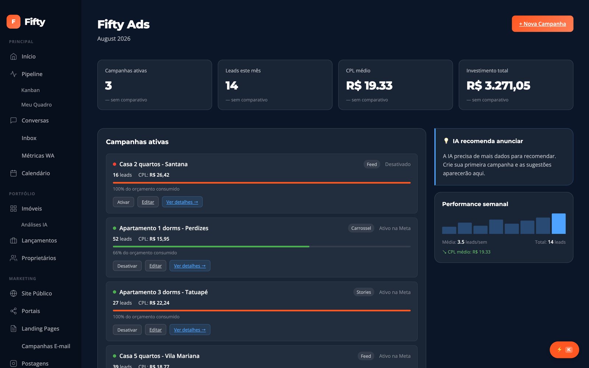The height and width of the screenshot is (368, 589).
Task: Click the Santana budget progress bar
Action: pyautogui.click(x=262, y=183)
